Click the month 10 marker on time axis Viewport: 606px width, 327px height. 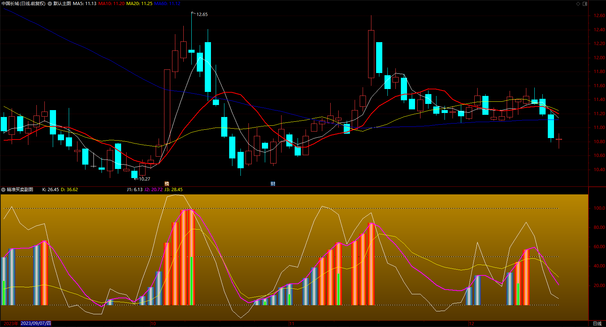153,323
